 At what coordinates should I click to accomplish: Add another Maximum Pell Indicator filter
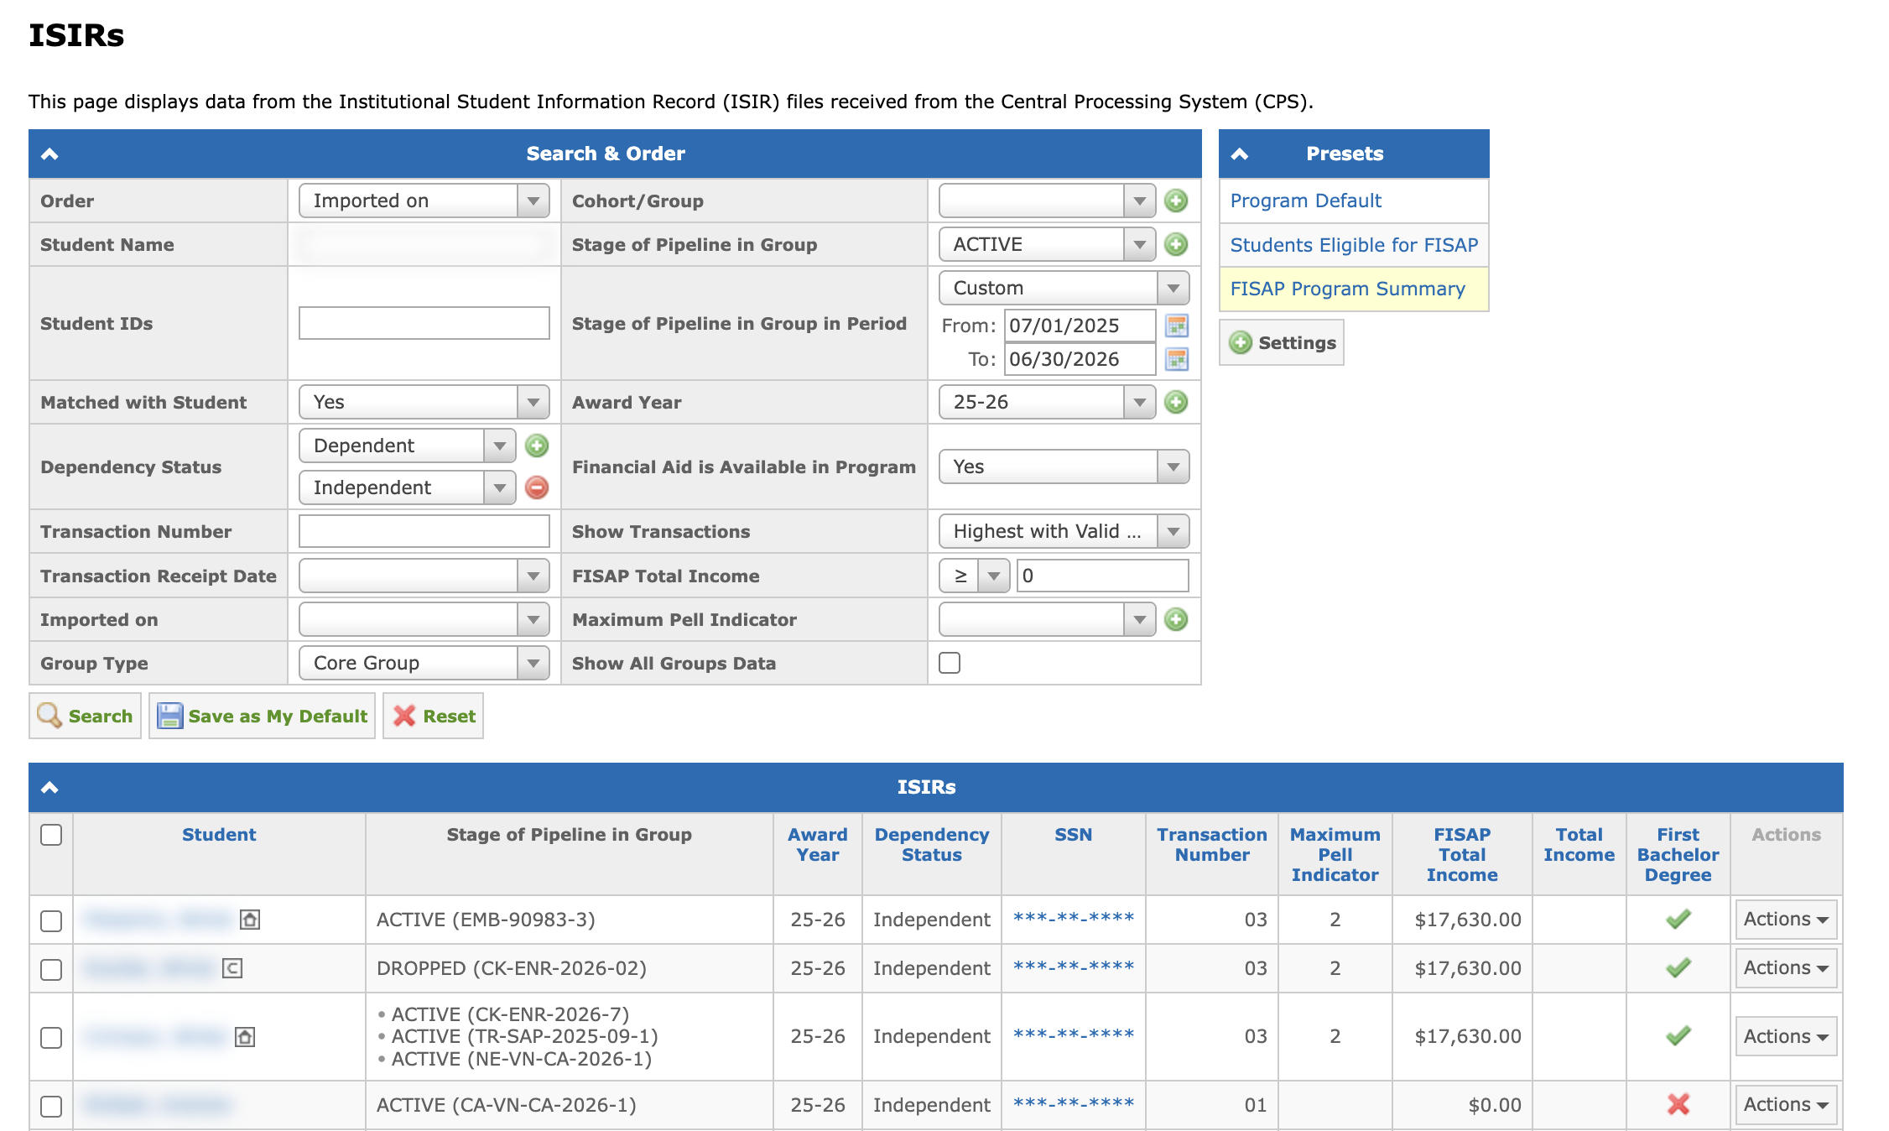tap(1176, 619)
